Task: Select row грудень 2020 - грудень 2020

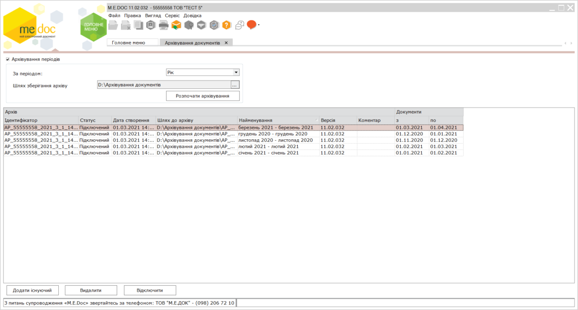Action: pos(233,134)
